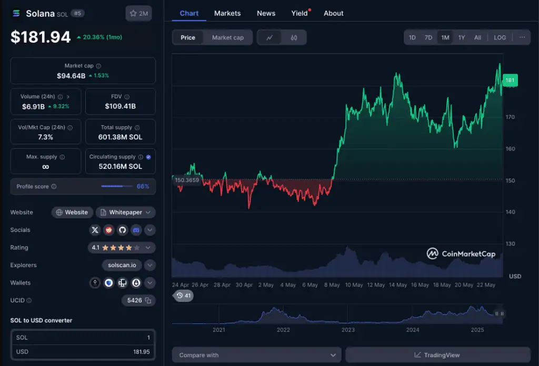The height and width of the screenshot is (366, 539).
Task: Open chart in TradingView
Action: click(x=438, y=355)
